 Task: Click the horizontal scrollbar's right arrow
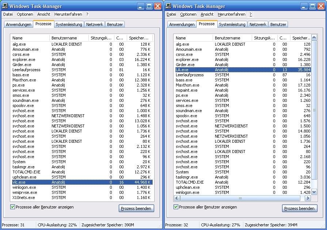click(307, 198)
